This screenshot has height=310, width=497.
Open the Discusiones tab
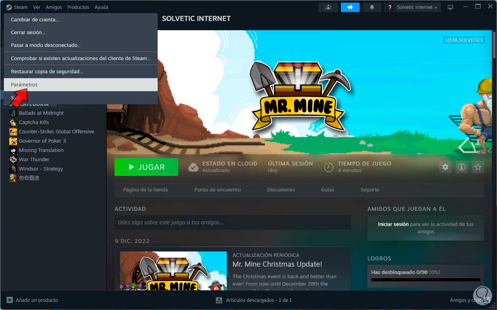pyautogui.click(x=281, y=190)
